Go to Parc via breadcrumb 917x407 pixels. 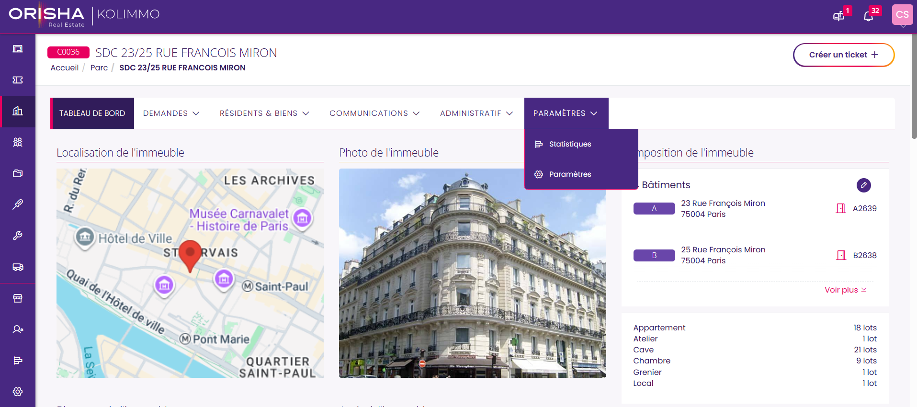click(99, 68)
